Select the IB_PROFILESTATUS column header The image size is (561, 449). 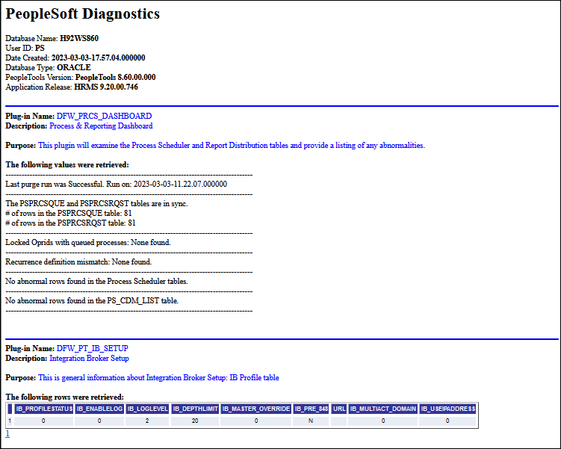coord(44,409)
